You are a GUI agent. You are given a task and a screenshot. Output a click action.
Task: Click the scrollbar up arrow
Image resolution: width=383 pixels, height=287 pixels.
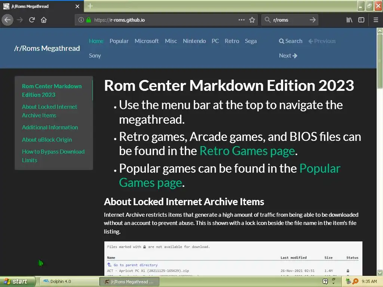pos(380,31)
